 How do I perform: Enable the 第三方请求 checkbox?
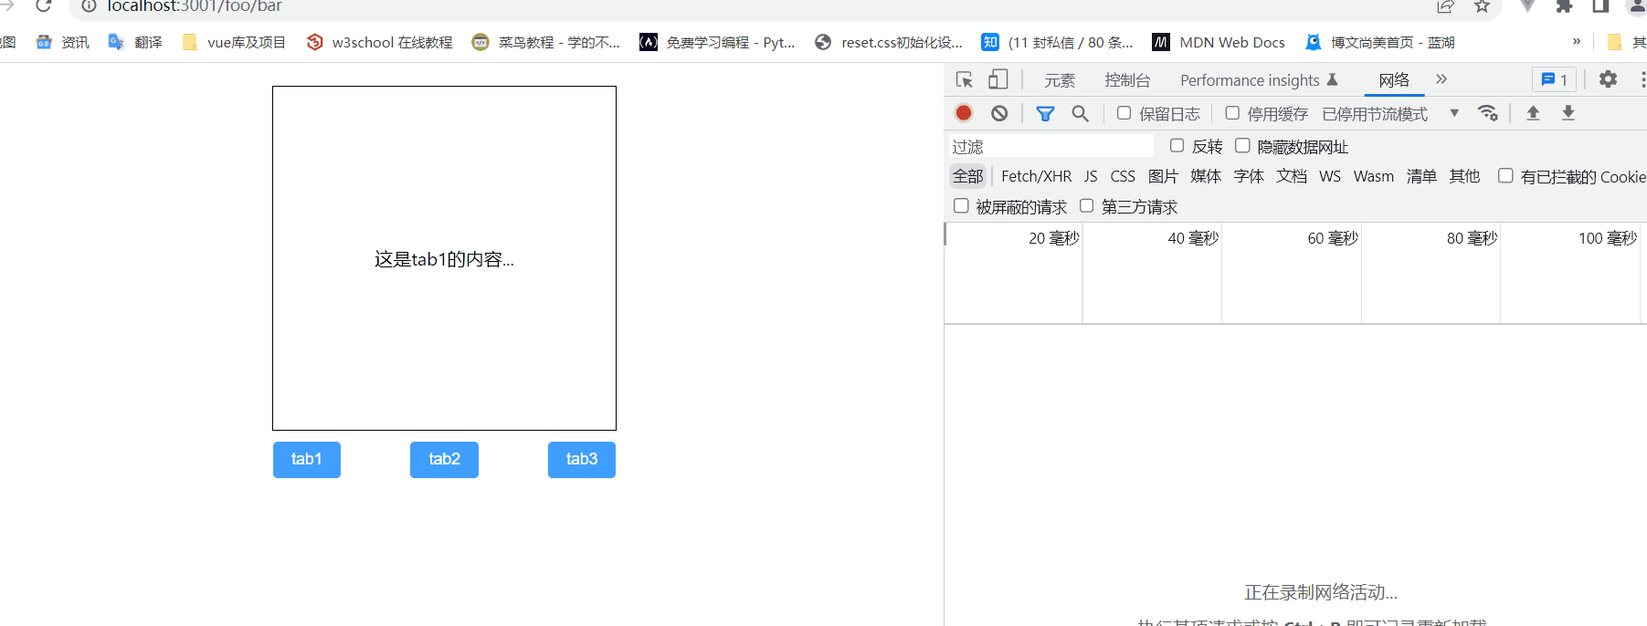coord(1087,206)
